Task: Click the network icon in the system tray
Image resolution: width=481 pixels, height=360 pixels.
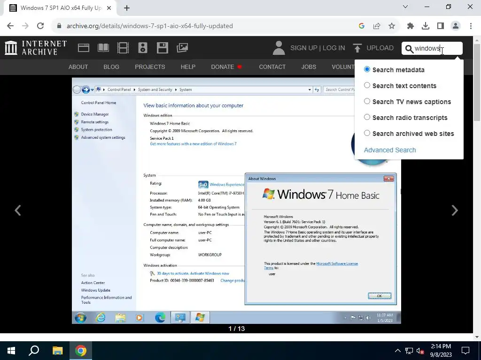Action: tap(409, 351)
